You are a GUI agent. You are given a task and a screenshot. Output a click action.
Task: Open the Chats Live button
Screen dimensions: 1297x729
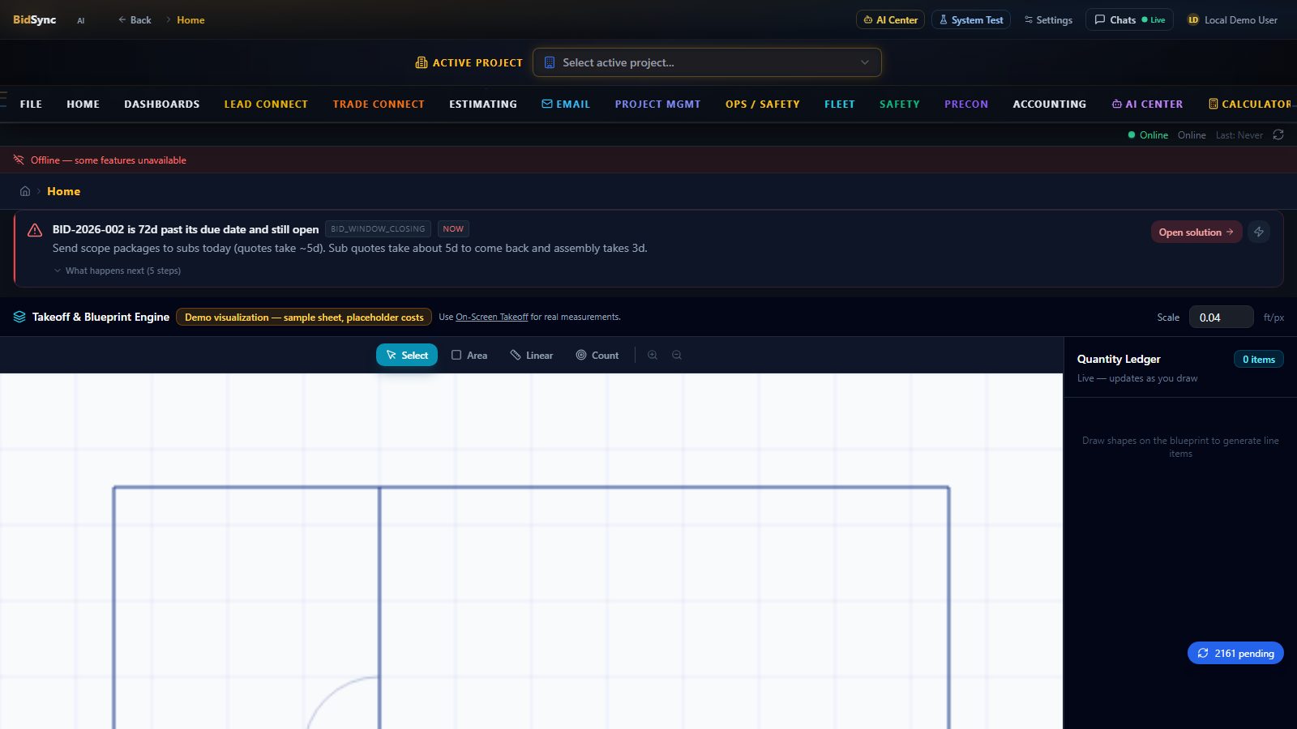pos(1130,19)
